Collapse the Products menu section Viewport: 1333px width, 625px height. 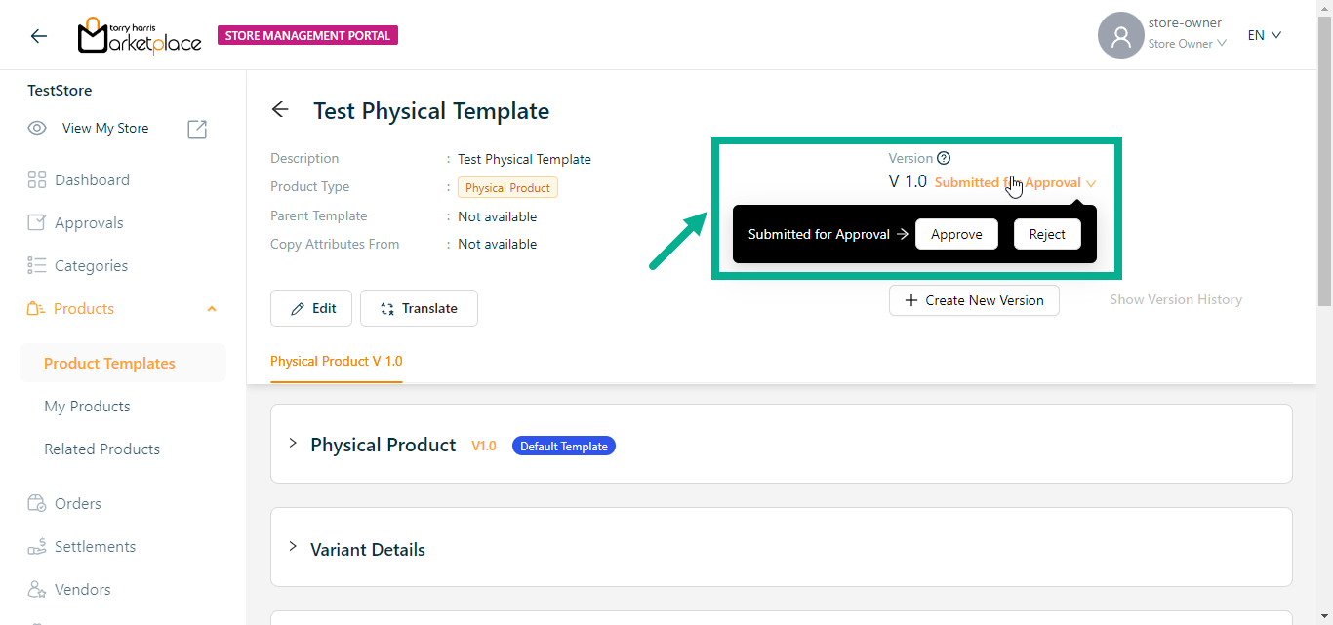click(x=212, y=309)
